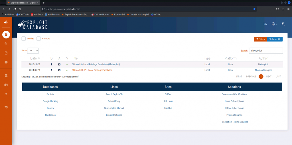Click the Firefox back arrow
Screen dimensions: 292x145
3,9
